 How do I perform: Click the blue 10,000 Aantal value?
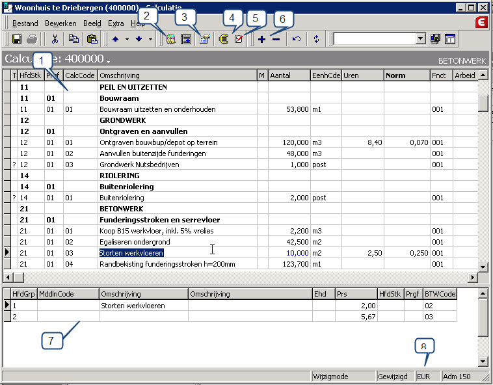297,253
